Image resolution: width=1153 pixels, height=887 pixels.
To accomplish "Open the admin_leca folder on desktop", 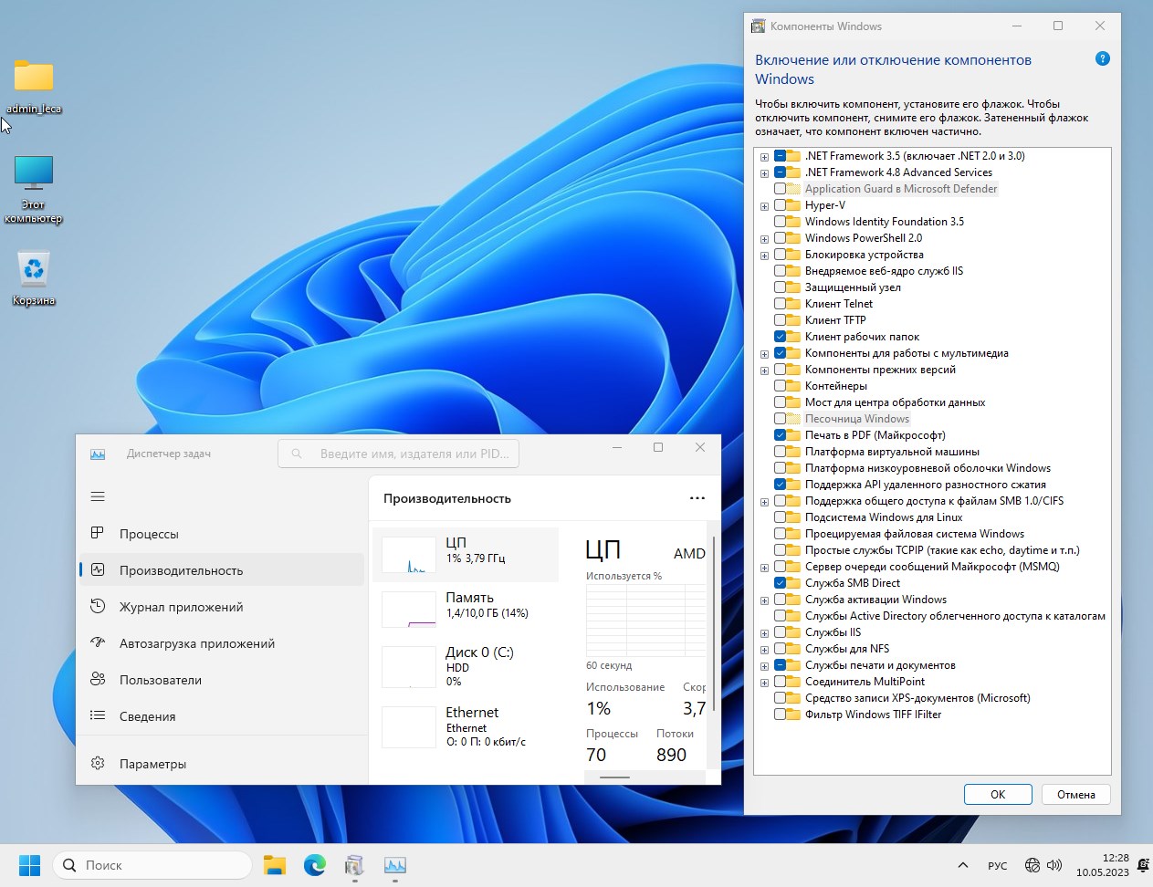I will (x=34, y=78).
